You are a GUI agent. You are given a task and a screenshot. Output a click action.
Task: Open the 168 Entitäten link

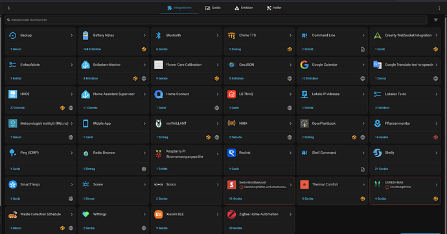pos(92,49)
